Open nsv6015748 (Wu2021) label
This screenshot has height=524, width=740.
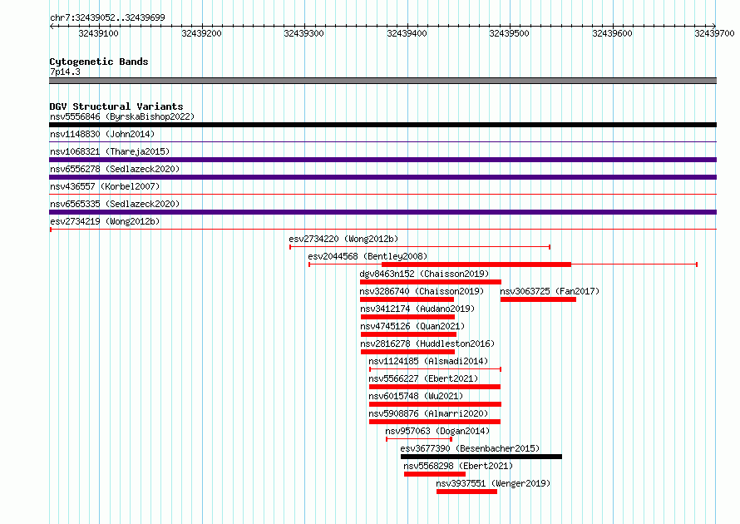click(x=416, y=396)
